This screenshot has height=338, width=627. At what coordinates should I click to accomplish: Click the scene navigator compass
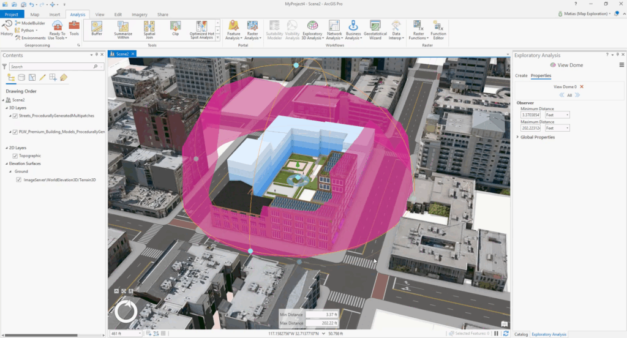[x=126, y=312]
